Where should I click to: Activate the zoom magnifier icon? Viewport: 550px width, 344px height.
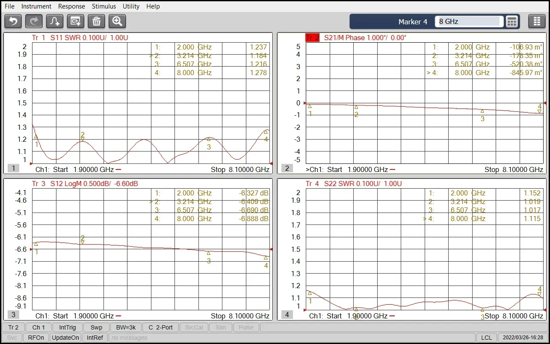click(117, 21)
